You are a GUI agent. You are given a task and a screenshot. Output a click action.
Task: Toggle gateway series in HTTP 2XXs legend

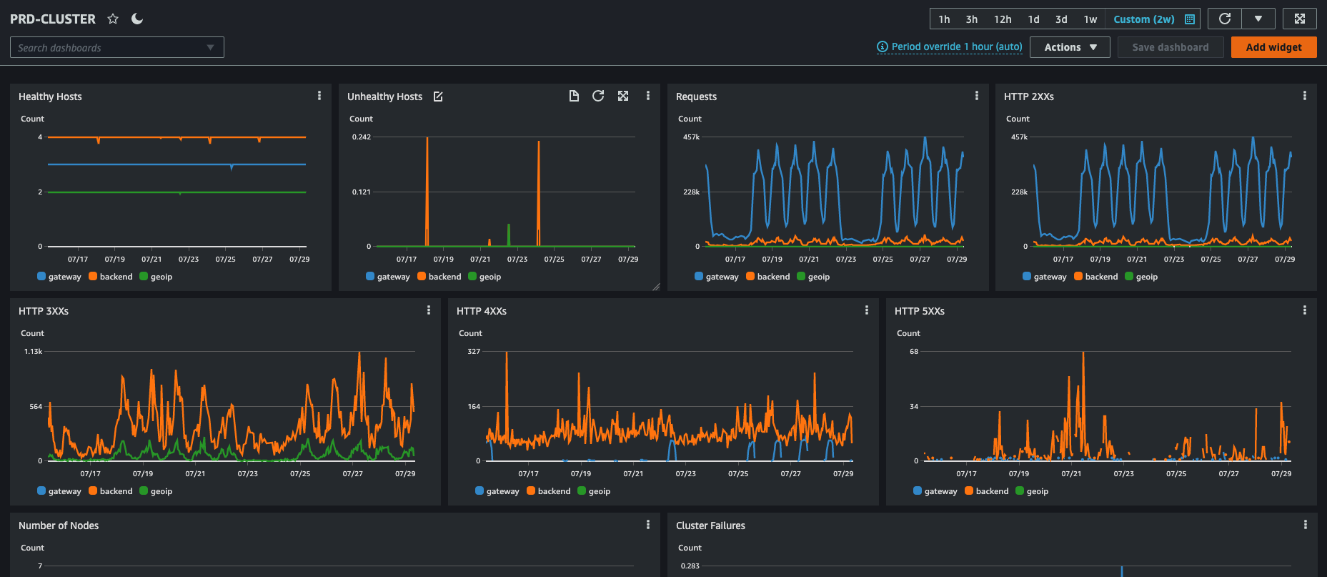[x=1045, y=277]
